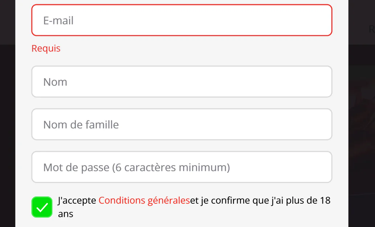Uncheck the green terms acceptance checkbox

tap(42, 207)
